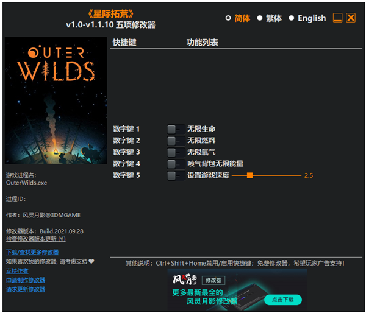
Task: Toggle the 无限生命 (infinite health) switch
Action: pyautogui.click(x=176, y=129)
